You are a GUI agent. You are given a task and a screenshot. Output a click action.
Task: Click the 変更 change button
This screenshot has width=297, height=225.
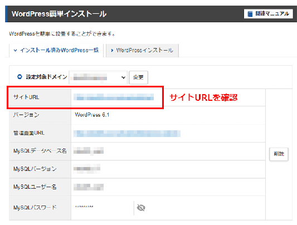(x=138, y=77)
